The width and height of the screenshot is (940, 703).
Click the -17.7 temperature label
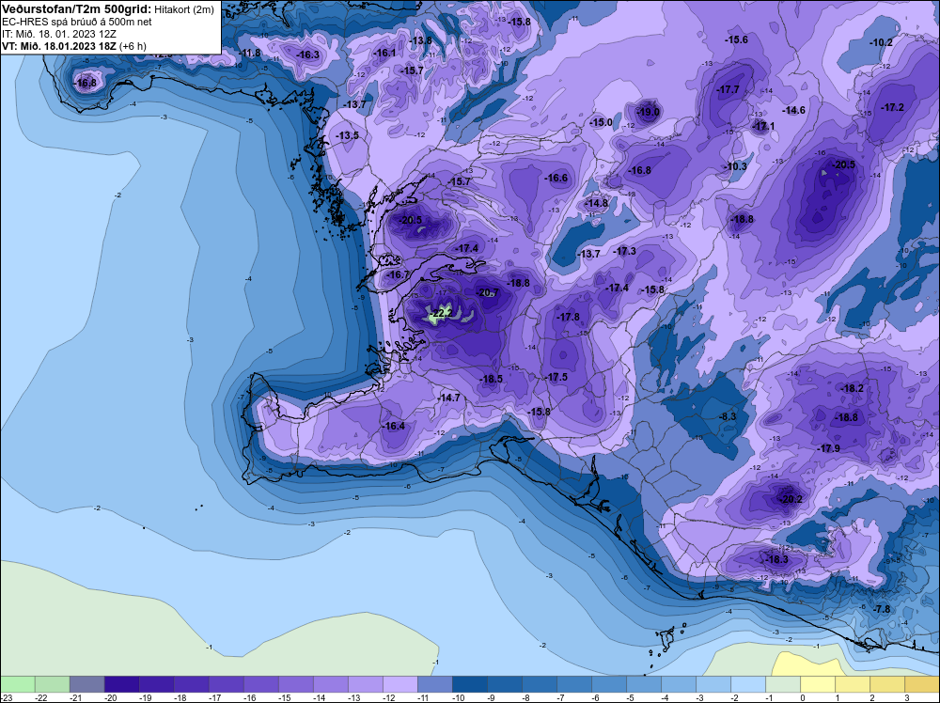coord(728,90)
